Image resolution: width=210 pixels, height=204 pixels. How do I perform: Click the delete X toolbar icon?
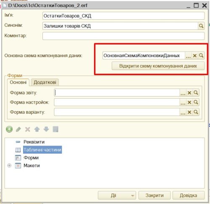click(28, 129)
